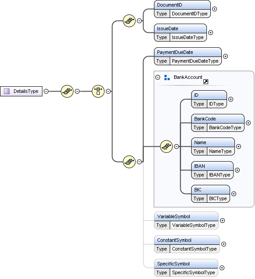Expand the VariableSymbol plus icon

click(x=222, y=220)
